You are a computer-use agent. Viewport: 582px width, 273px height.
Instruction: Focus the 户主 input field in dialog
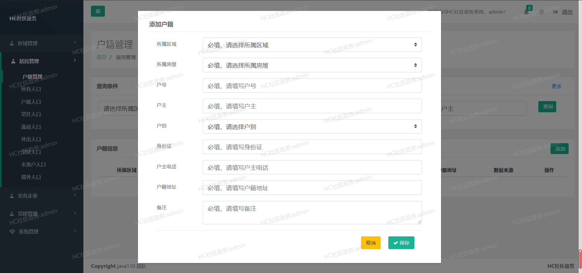312,106
